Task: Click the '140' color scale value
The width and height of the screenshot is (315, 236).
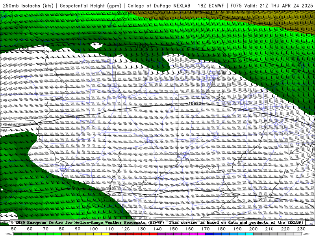Action: click(157, 229)
